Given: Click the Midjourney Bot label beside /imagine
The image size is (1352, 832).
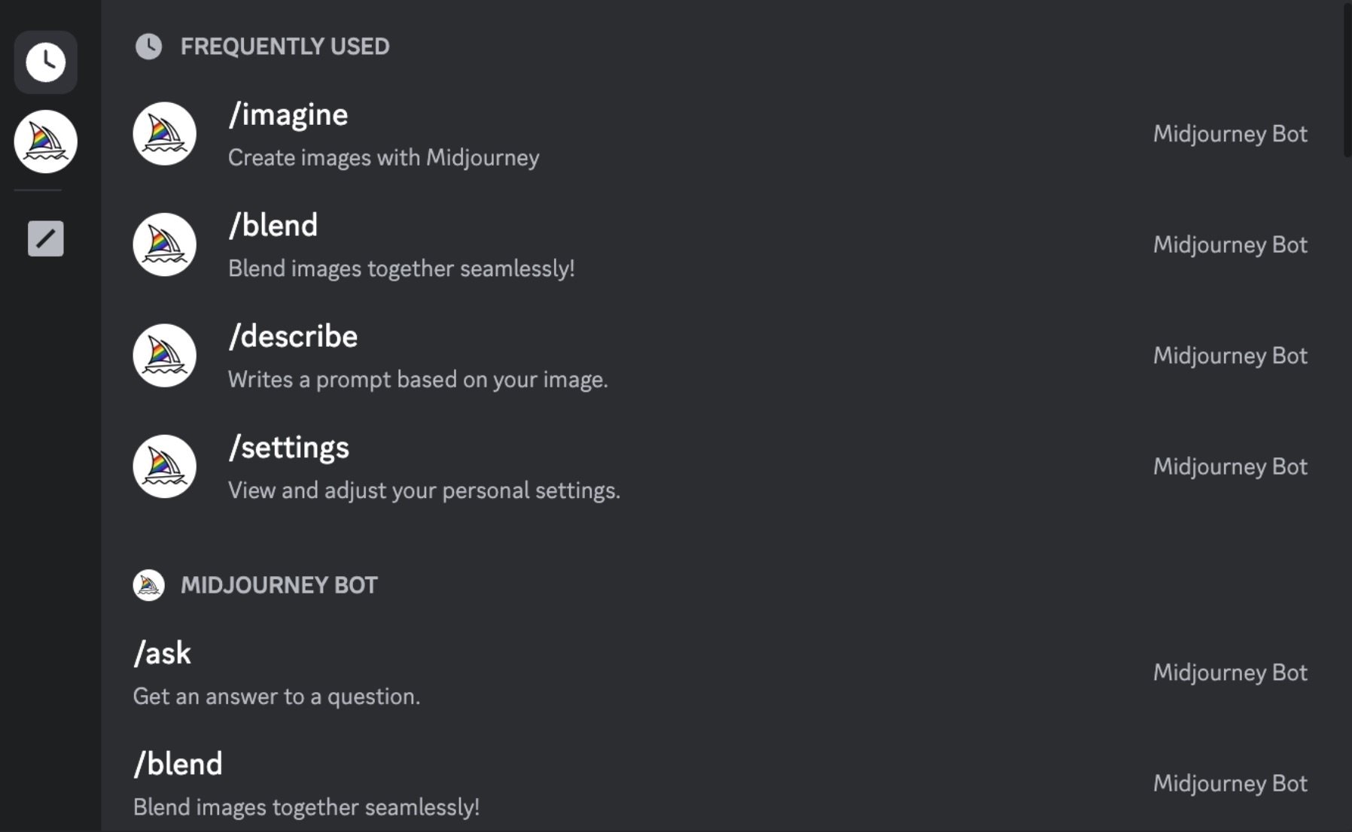Looking at the screenshot, I should click(1230, 134).
